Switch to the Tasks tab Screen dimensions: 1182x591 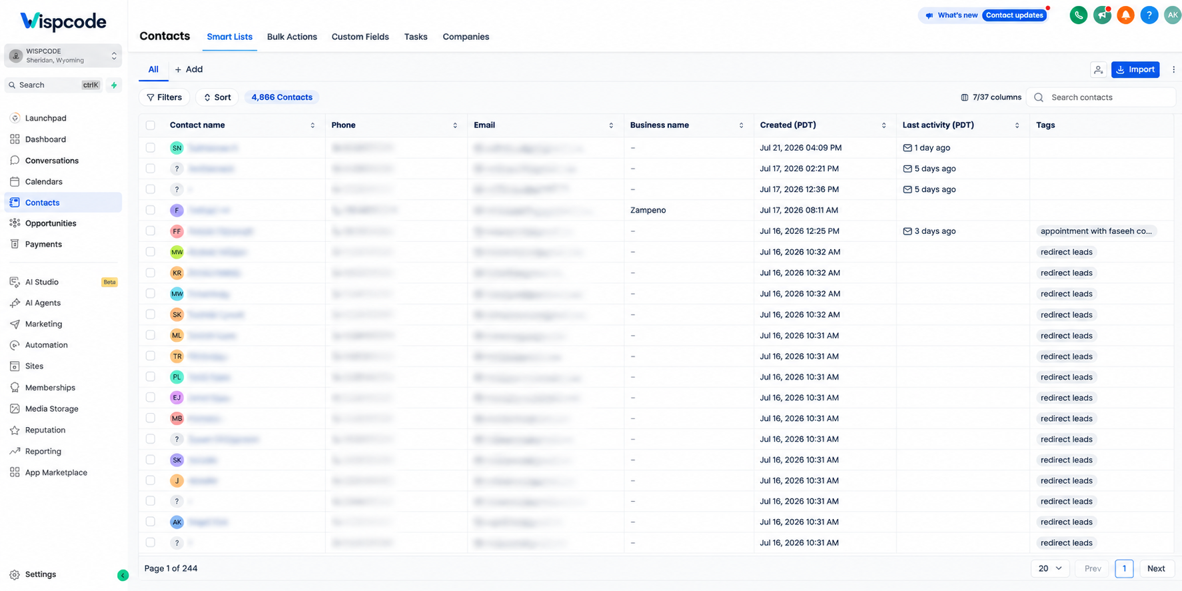pos(416,37)
